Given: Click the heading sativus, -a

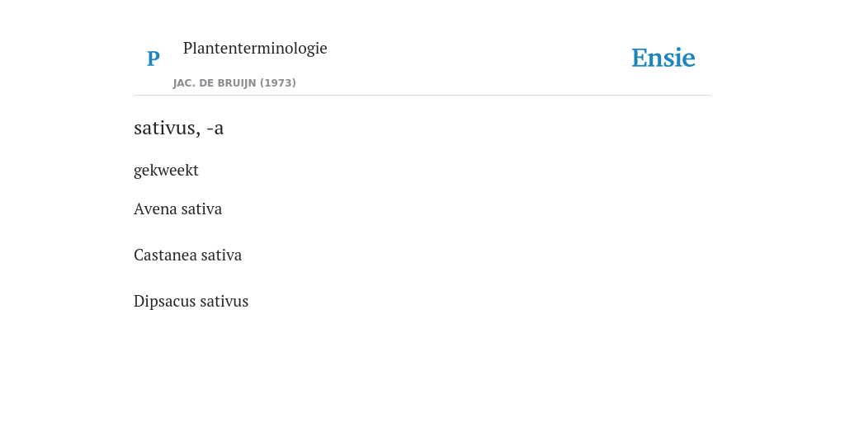Looking at the screenshot, I should [178, 128].
